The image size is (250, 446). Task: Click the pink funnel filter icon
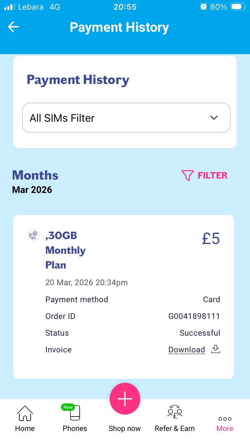(187, 176)
